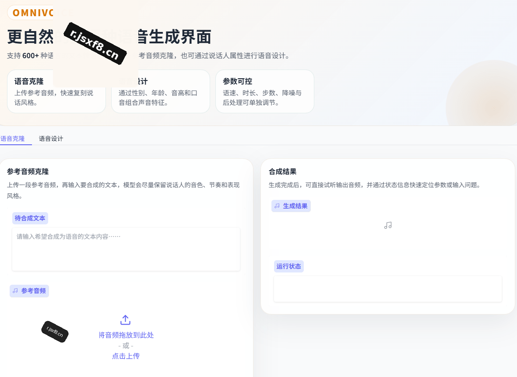Image resolution: width=517 pixels, height=377 pixels.
Task: Click the music note icon beside 生成结果
Action: coord(277,206)
